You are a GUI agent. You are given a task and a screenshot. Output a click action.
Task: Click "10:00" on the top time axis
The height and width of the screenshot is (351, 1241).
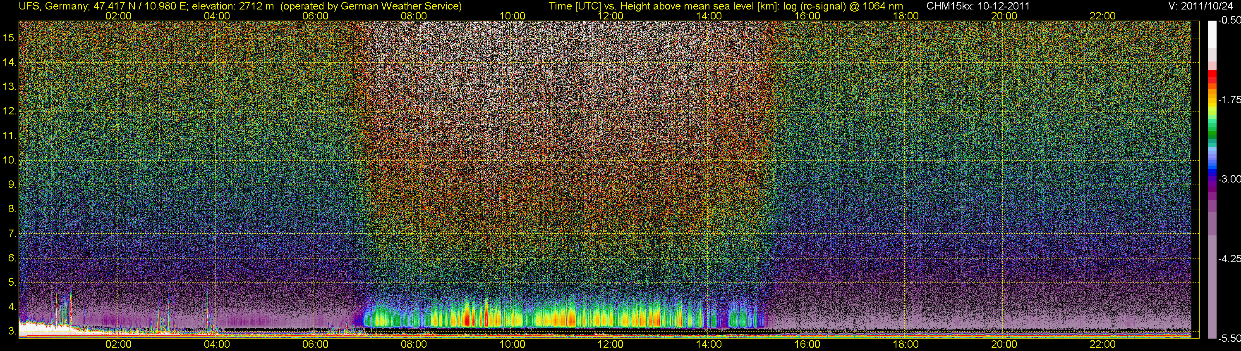(x=512, y=16)
